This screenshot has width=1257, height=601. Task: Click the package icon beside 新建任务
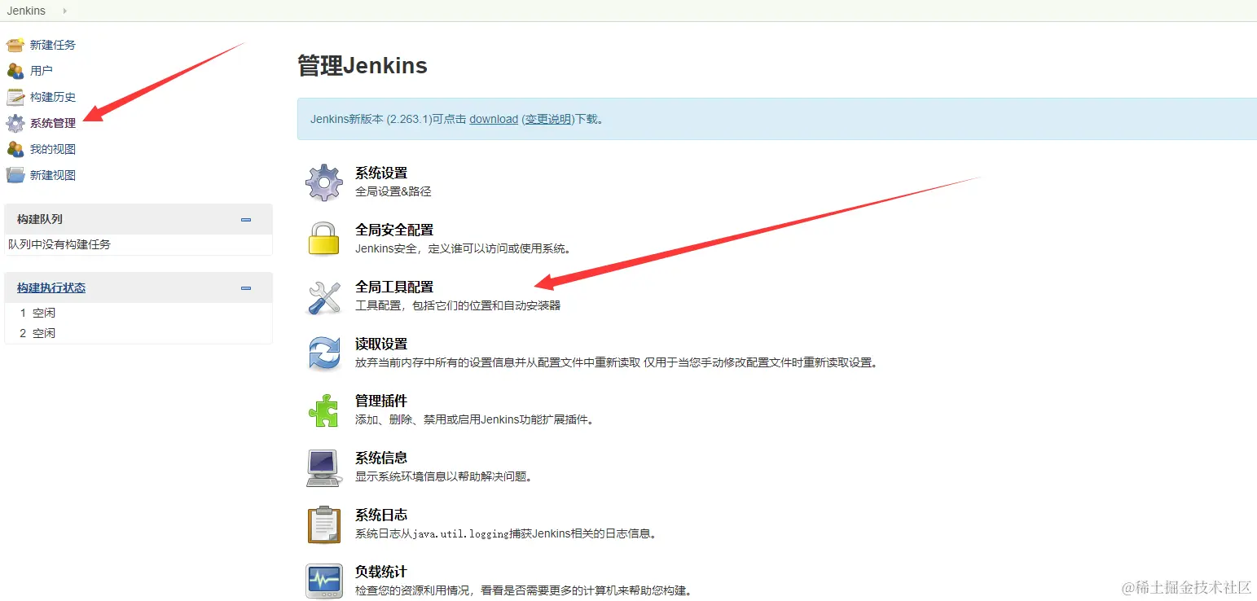point(16,45)
